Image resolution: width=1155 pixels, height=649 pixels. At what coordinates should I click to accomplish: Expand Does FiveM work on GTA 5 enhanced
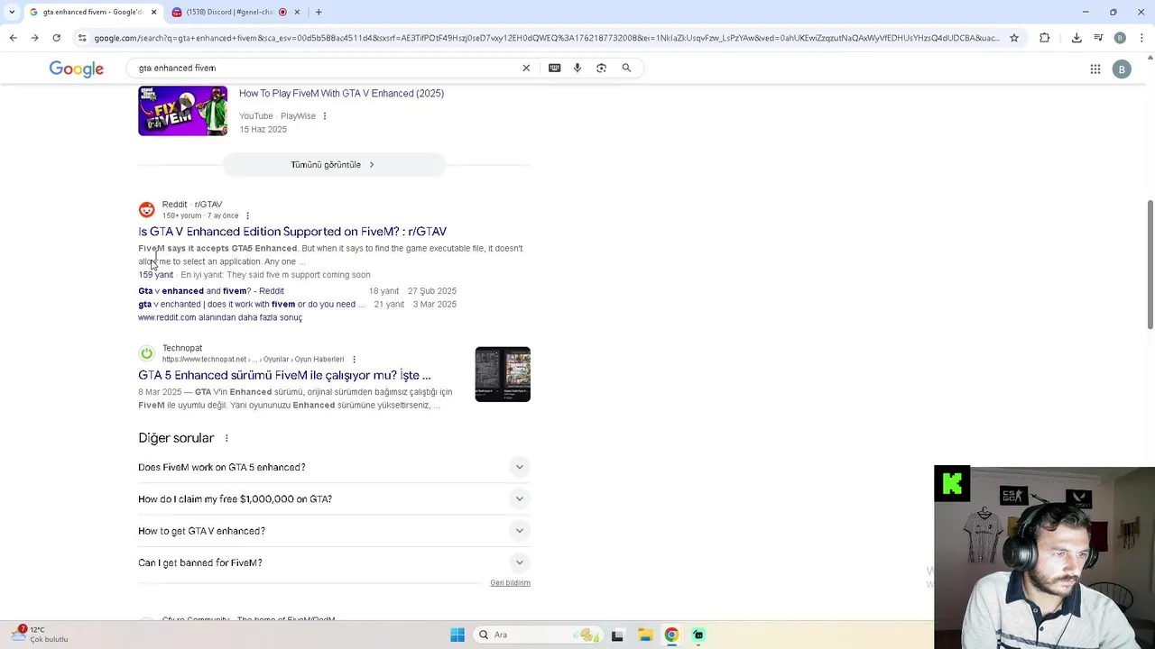334,467
